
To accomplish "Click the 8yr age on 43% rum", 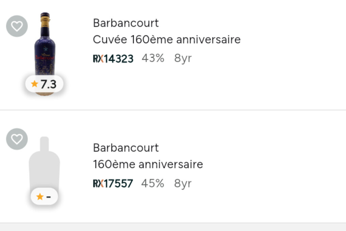I will click(183, 58).
